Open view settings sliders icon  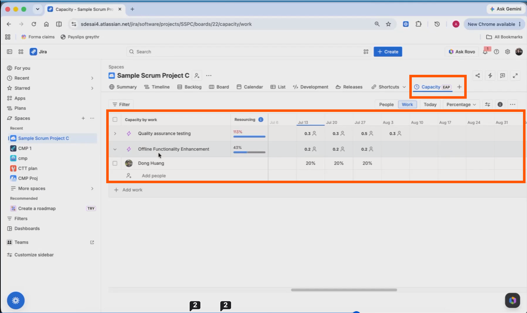[x=487, y=104]
